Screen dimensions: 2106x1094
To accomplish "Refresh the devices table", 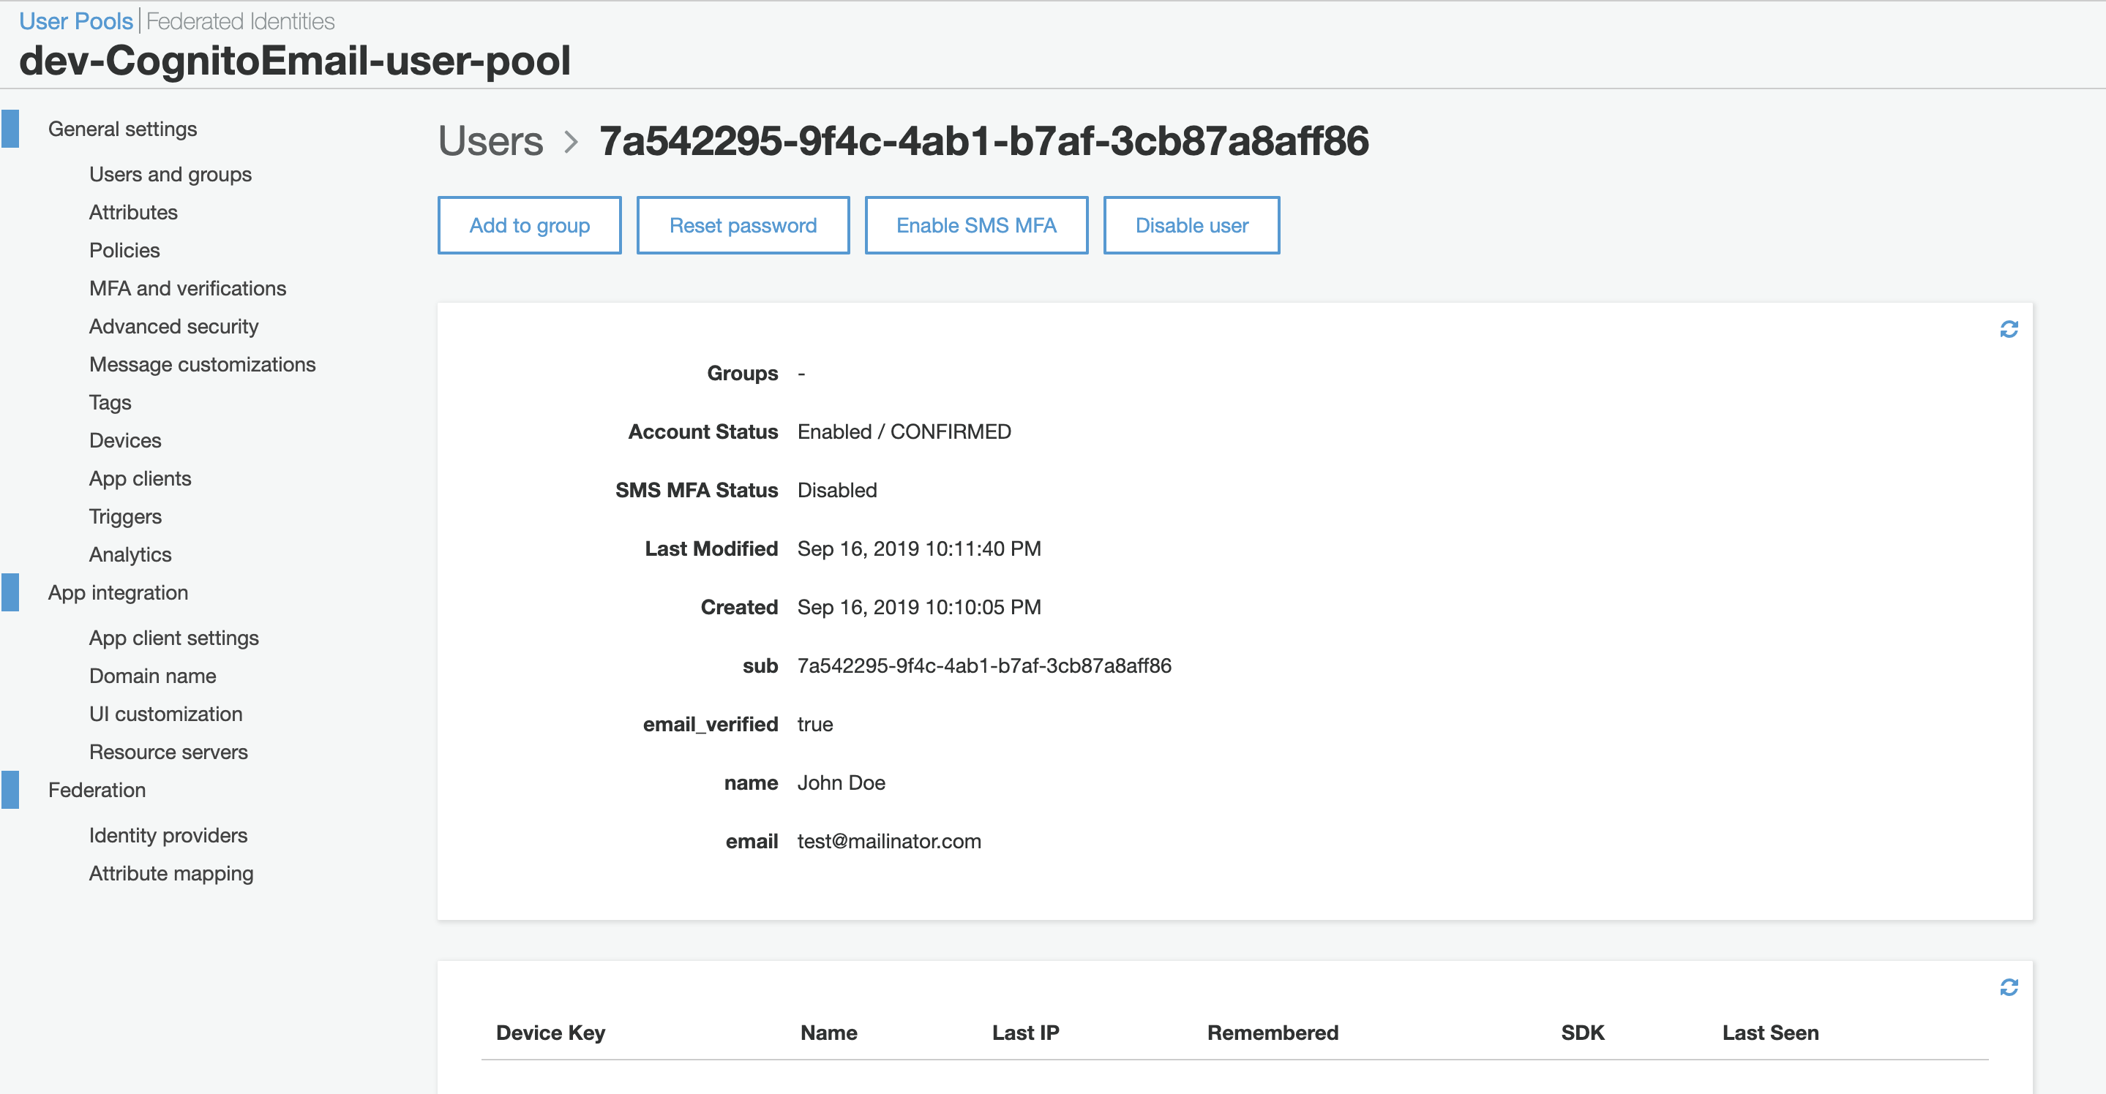I will point(2009,989).
